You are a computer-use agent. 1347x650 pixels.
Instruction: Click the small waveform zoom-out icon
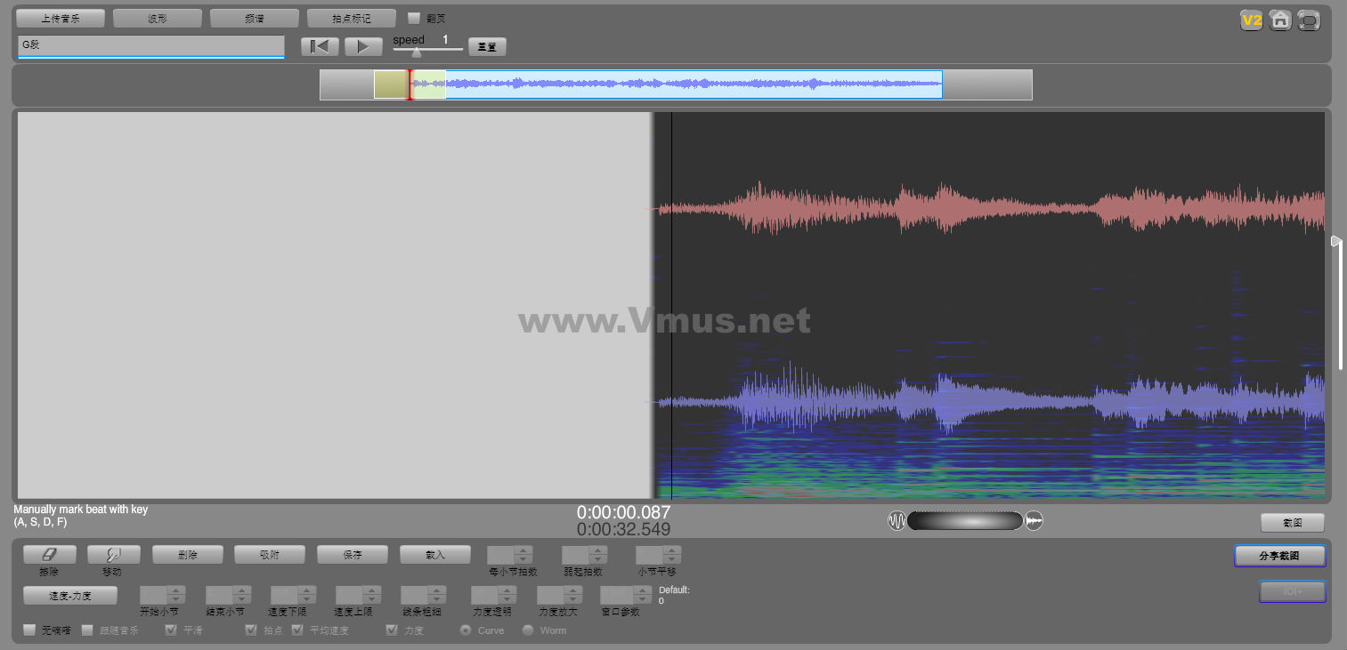click(897, 521)
